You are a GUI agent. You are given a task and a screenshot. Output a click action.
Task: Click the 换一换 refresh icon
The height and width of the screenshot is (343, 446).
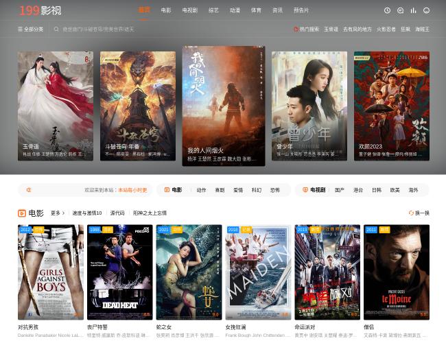point(411,213)
